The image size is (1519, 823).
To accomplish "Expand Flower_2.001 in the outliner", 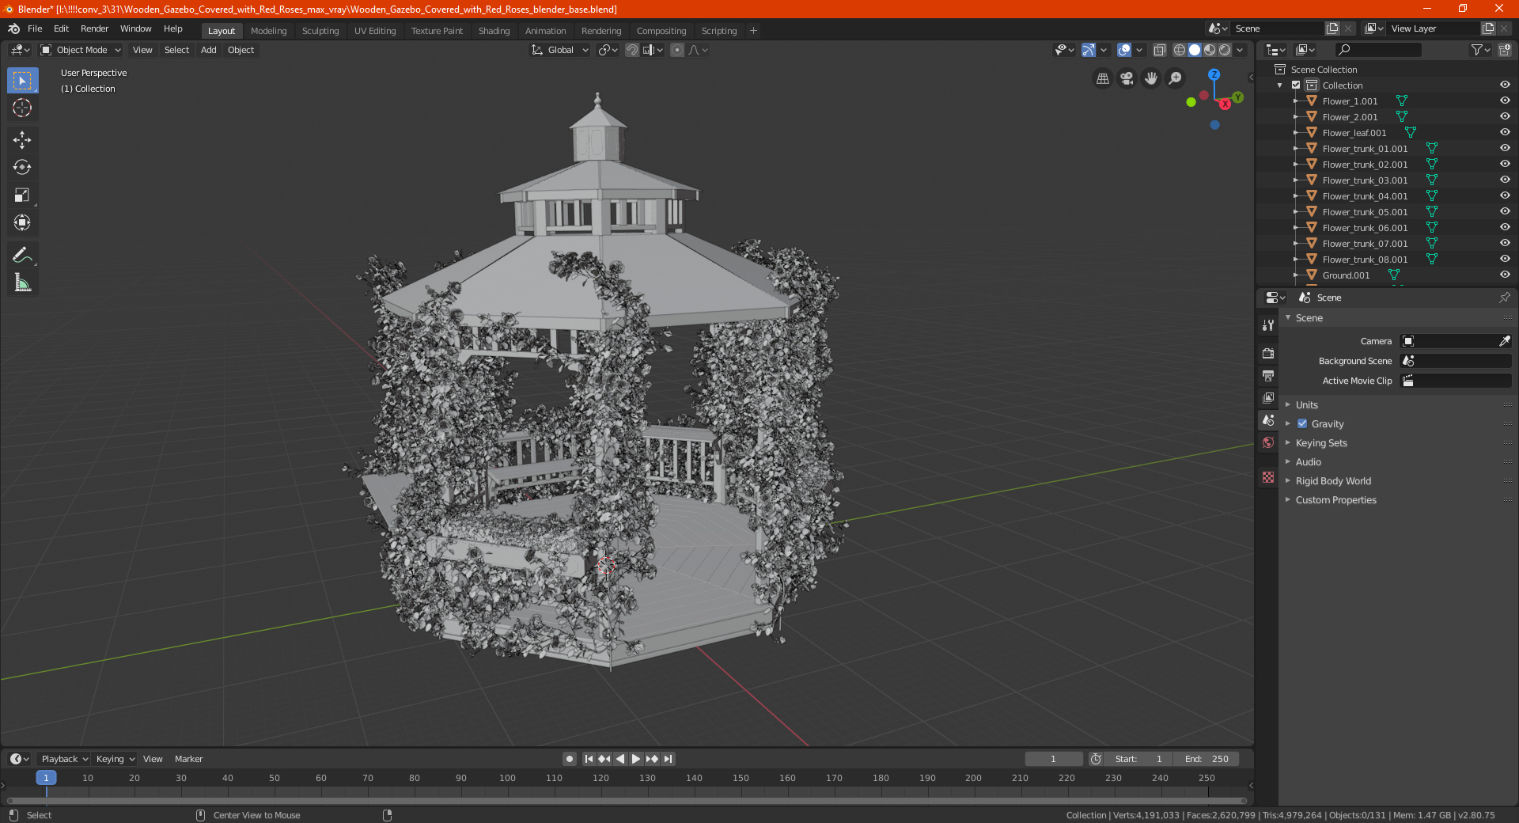I will pyautogui.click(x=1295, y=117).
